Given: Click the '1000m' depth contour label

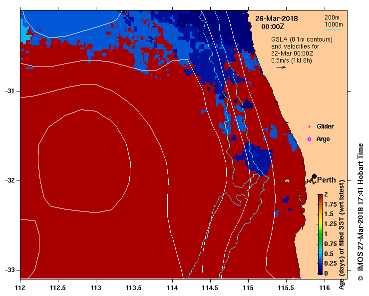Looking at the screenshot, I should click(x=334, y=24).
